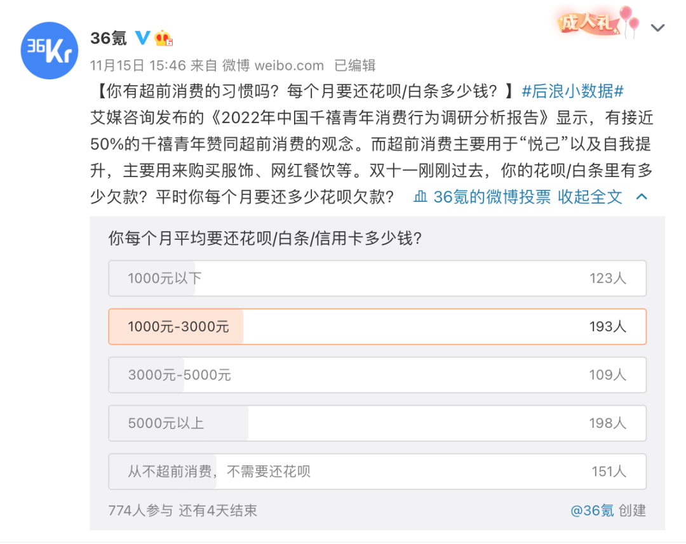Click the 成人礼 balloon badge
The height and width of the screenshot is (544, 686).
(x=598, y=22)
